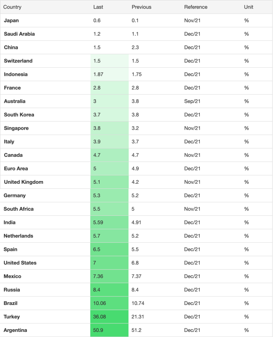Click Brazil's previous value 10.74

pyautogui.click(x=138, y=303)
